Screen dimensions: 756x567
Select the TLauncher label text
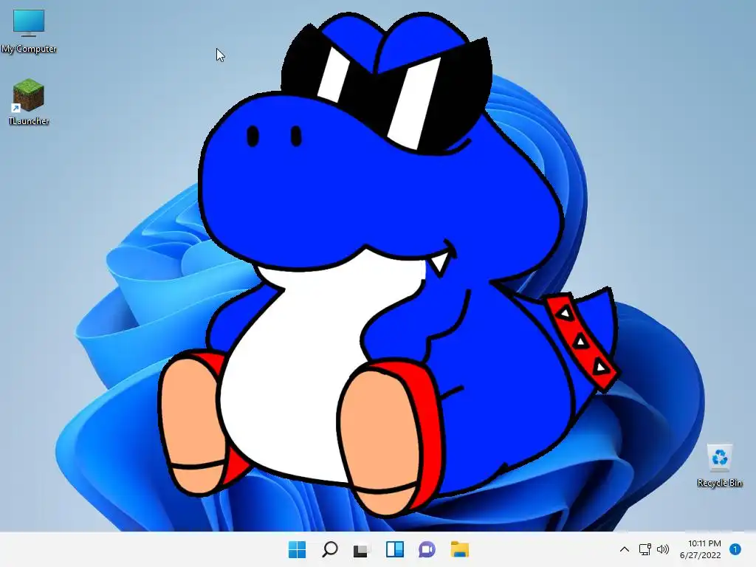pyautogui.click(x=29, y=121)
